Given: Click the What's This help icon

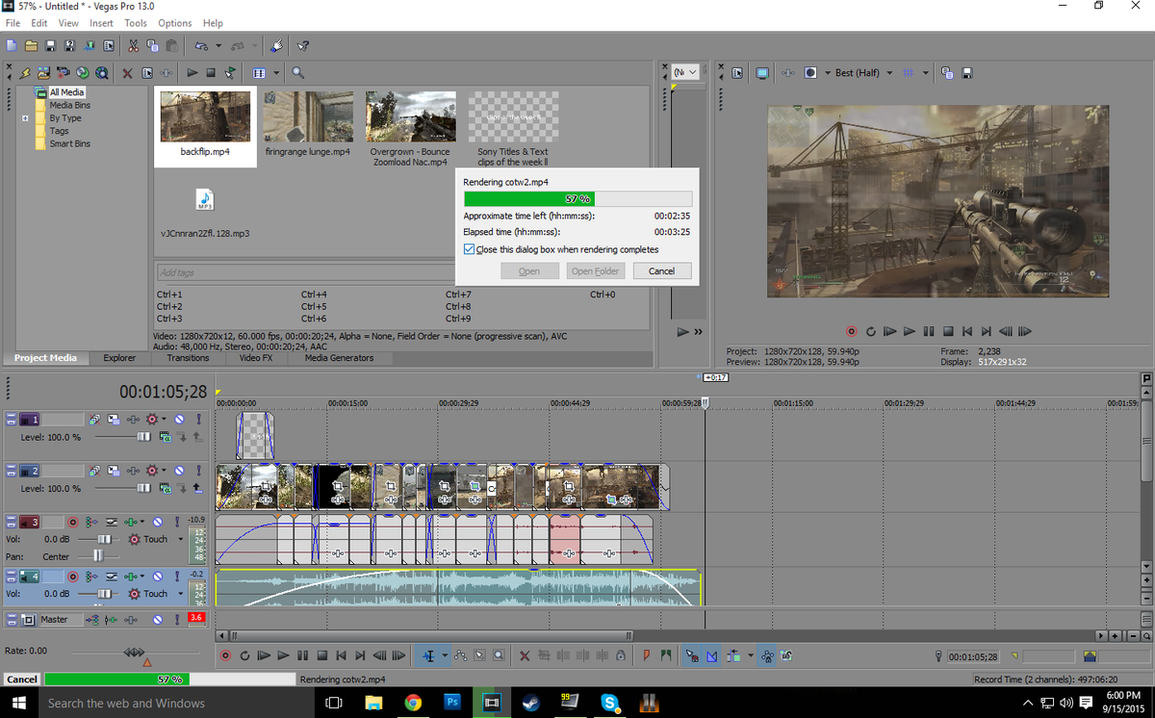Looking at the screenshot, I should [303, 45].
